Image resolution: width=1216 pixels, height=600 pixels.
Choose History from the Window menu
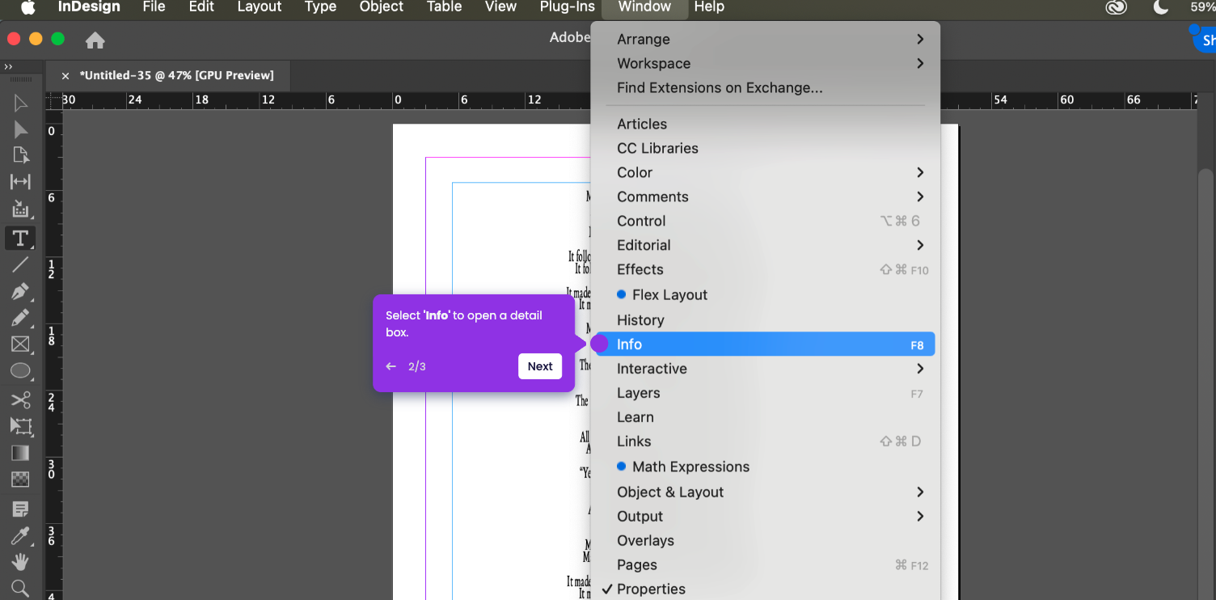pyautogui.click(x=766, y=320)
